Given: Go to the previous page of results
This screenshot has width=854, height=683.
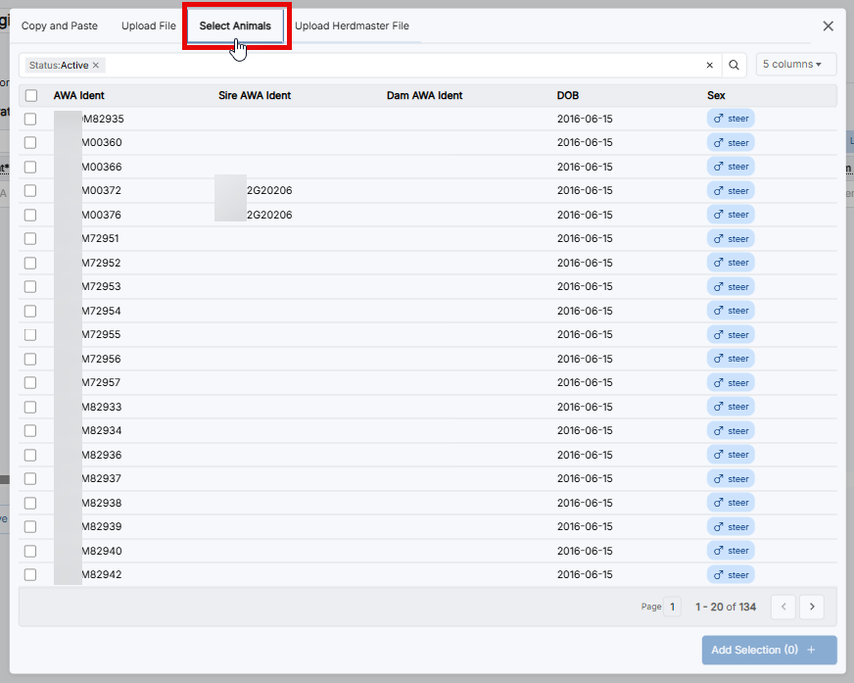Looking at the screenshot, I should click(783, 608).
